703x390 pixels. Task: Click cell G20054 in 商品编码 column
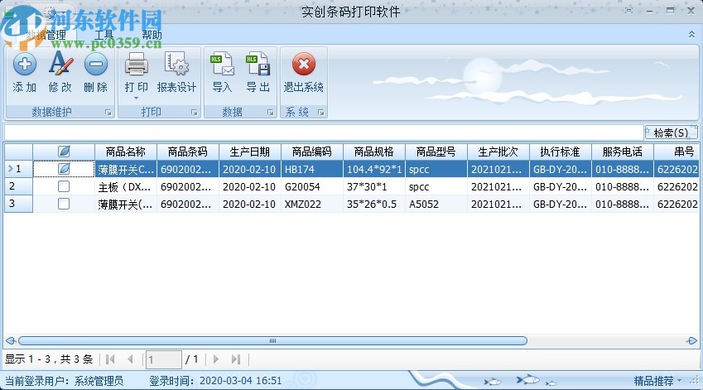pyautogui.click(x=312, y=186)
